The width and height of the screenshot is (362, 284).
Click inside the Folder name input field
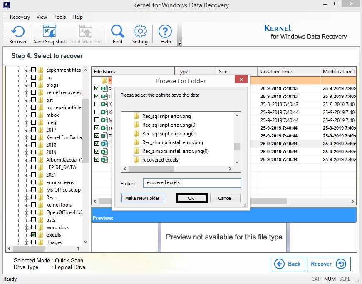[x=192, y=183]
